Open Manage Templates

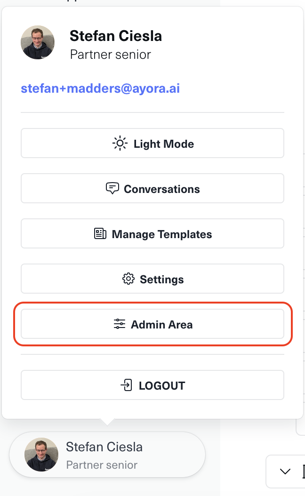pyautogui.click(x=152, y=234)
